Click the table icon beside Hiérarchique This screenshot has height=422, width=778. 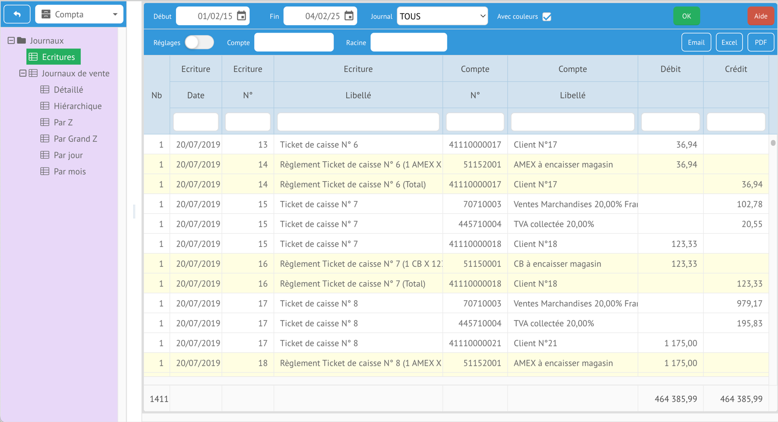pyautogui.click(x=45, y=106)
